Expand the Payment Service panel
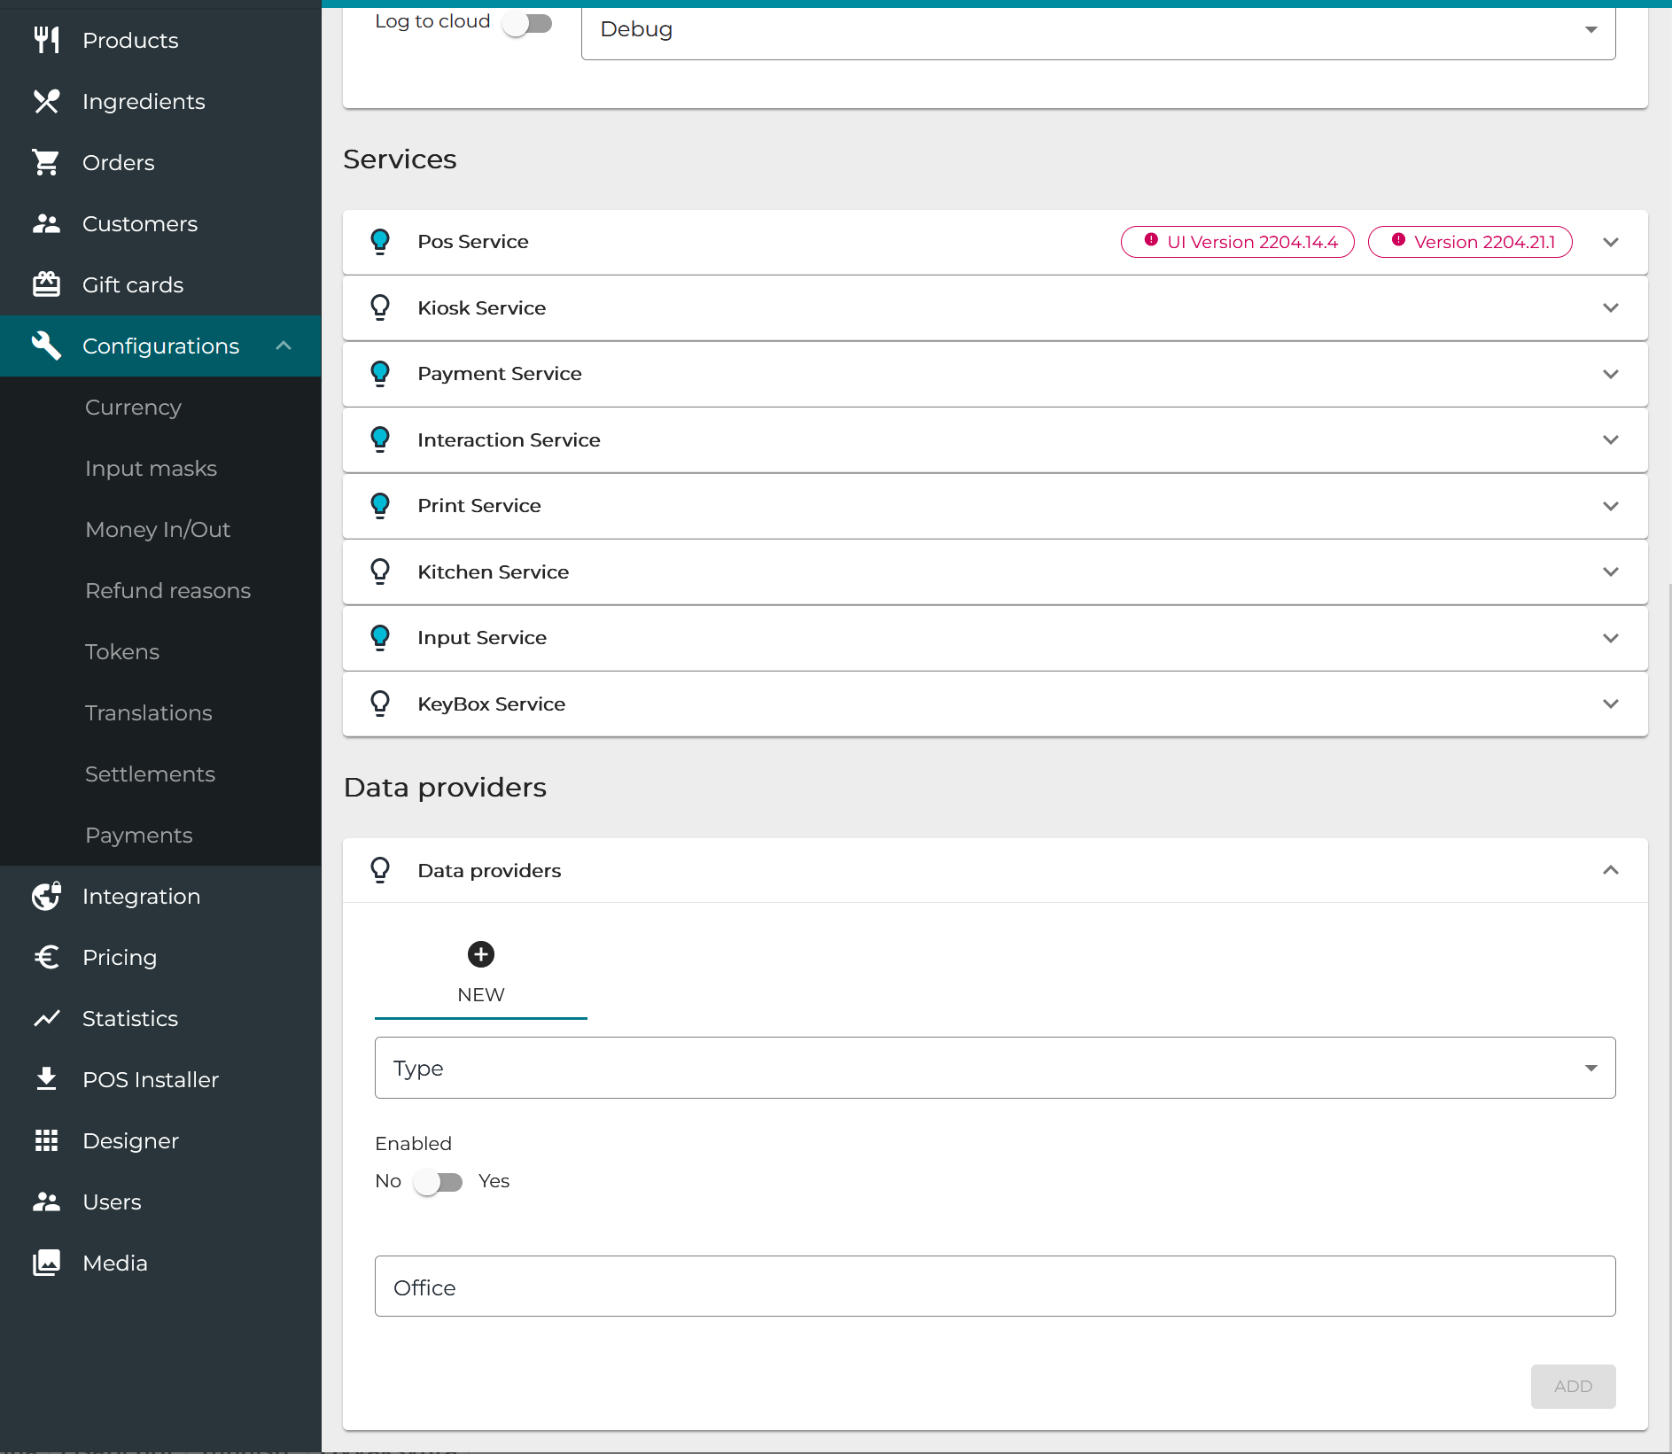1672x1454 pixels. click(x=1610, y=374)
